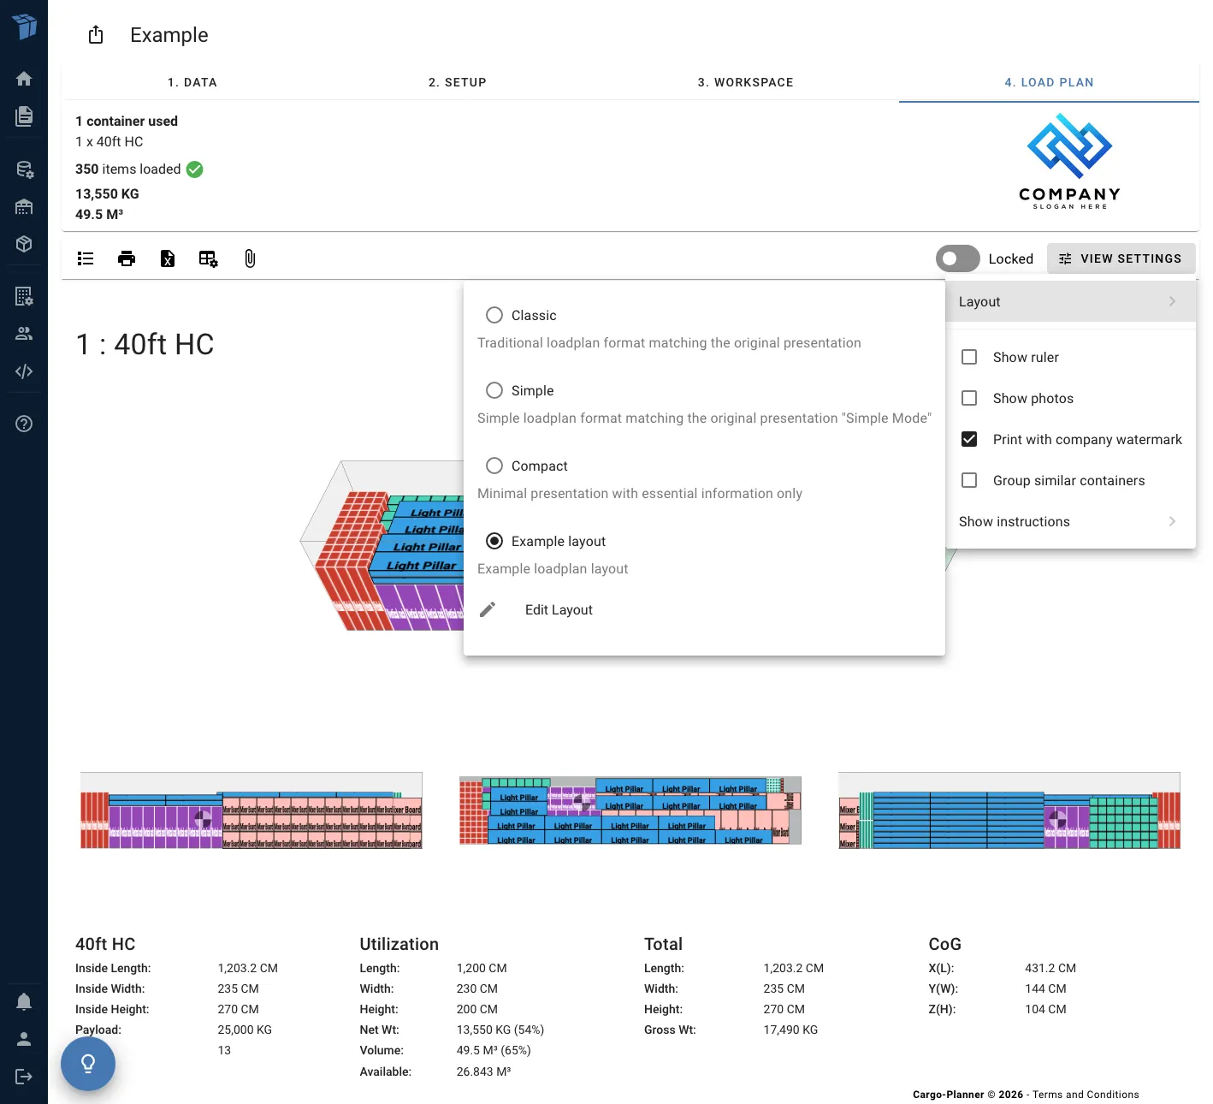The image size is (1213, 1104).
Task: Open the 1. DATA tab
Action: [x=192, y=81]
